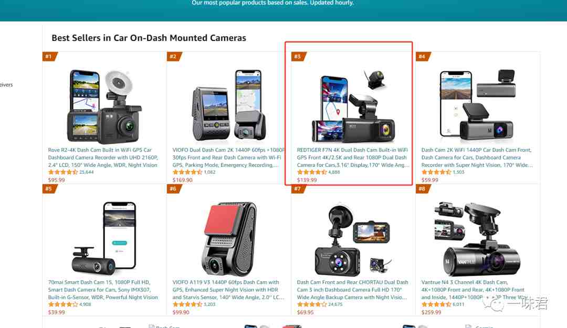Open star rating of Rove R2-4K
The height and width of the screenshot is (328, 567).
click(63, 172)
